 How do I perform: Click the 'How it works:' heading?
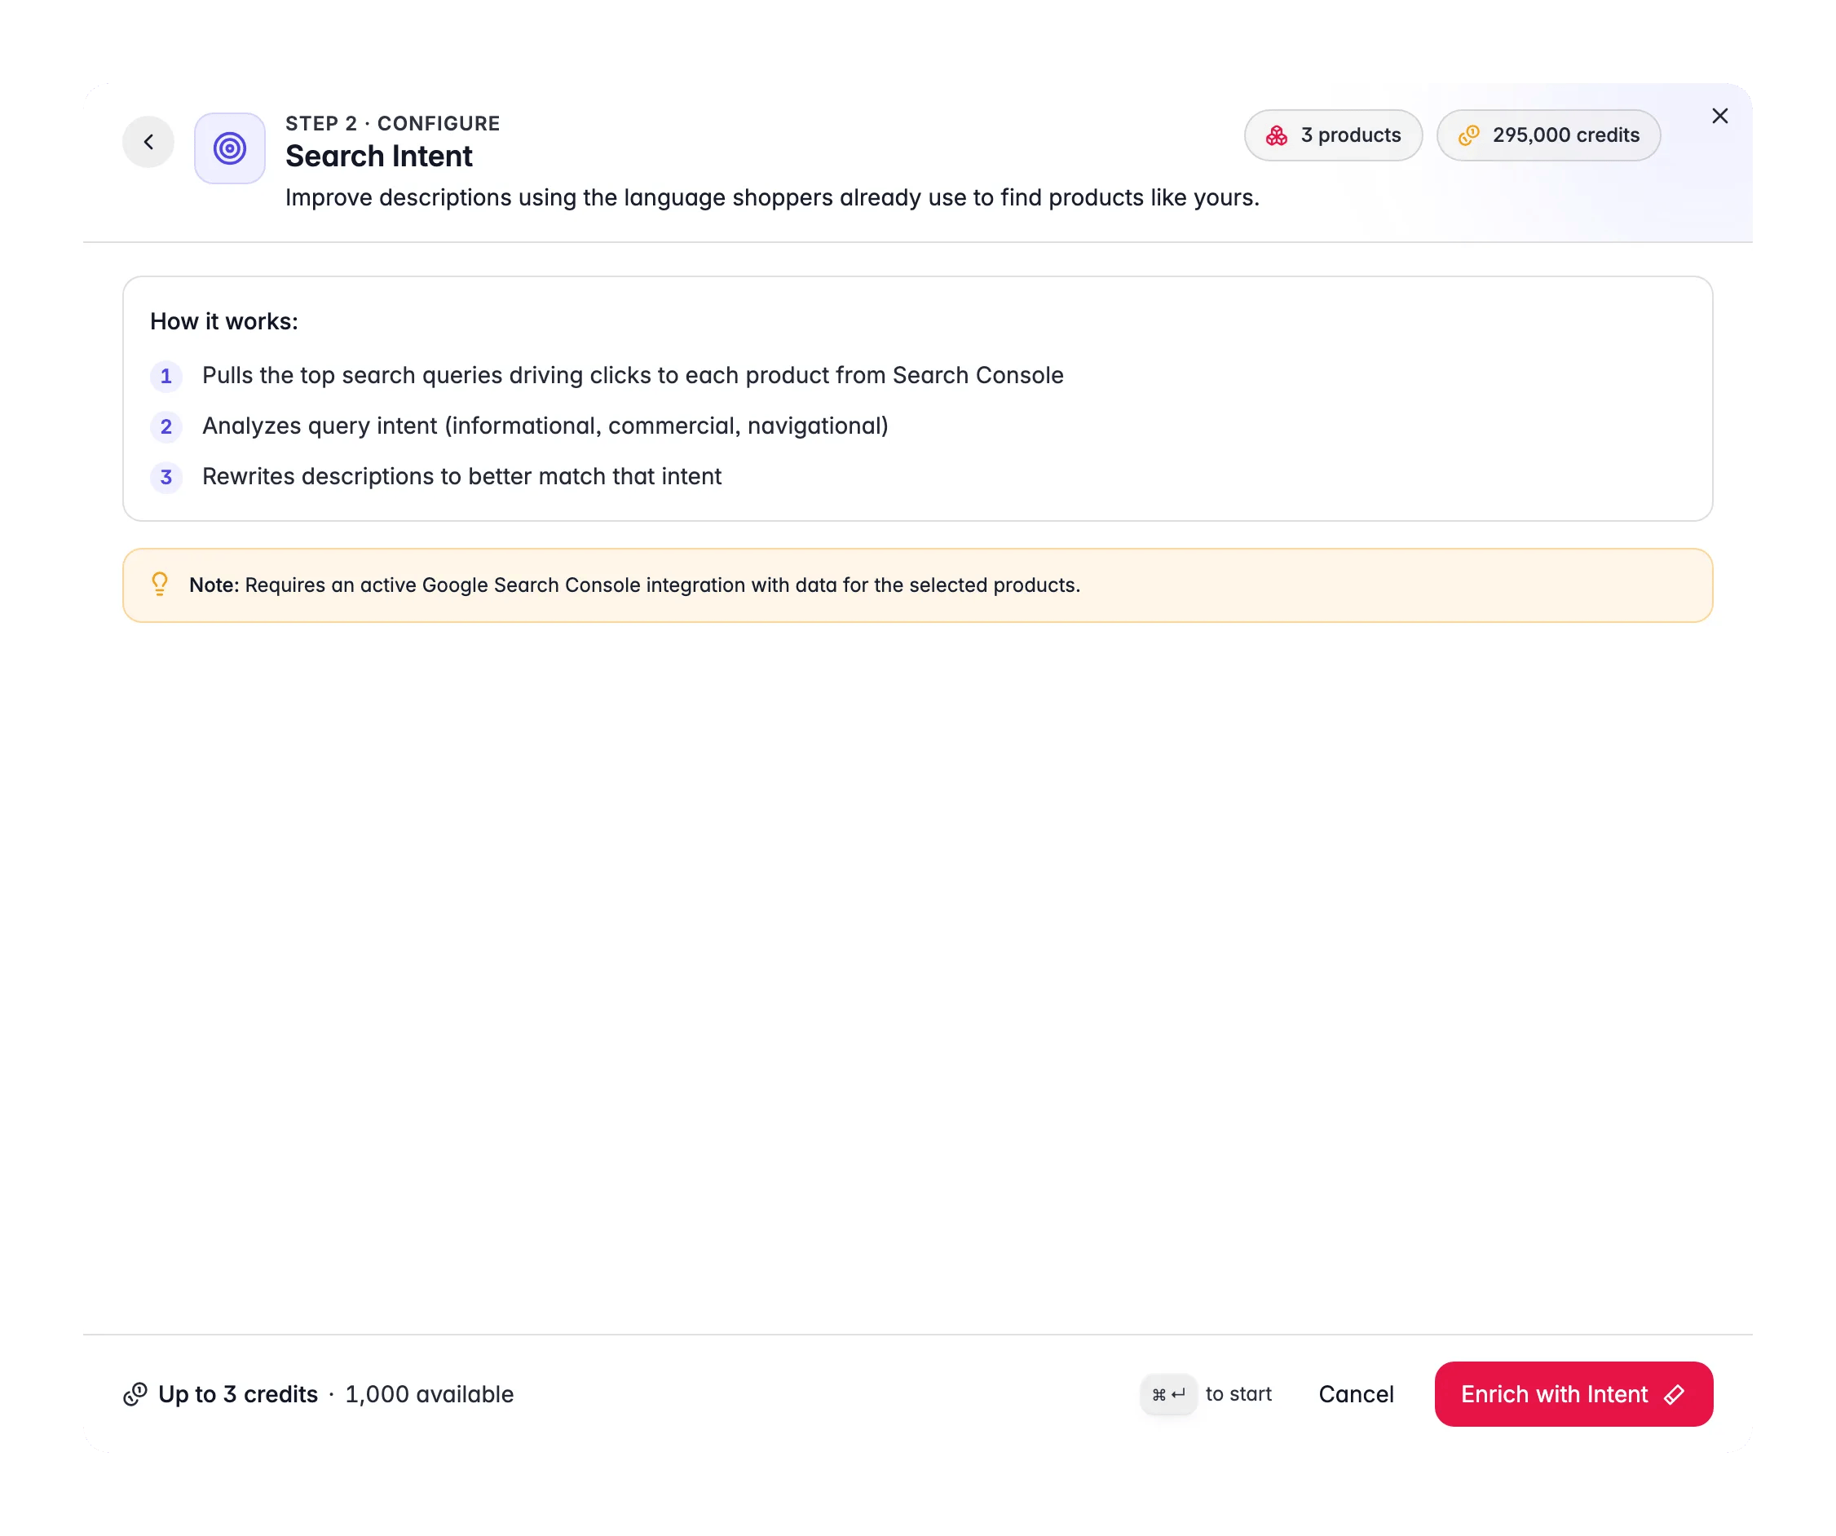[x=224, y=322]
